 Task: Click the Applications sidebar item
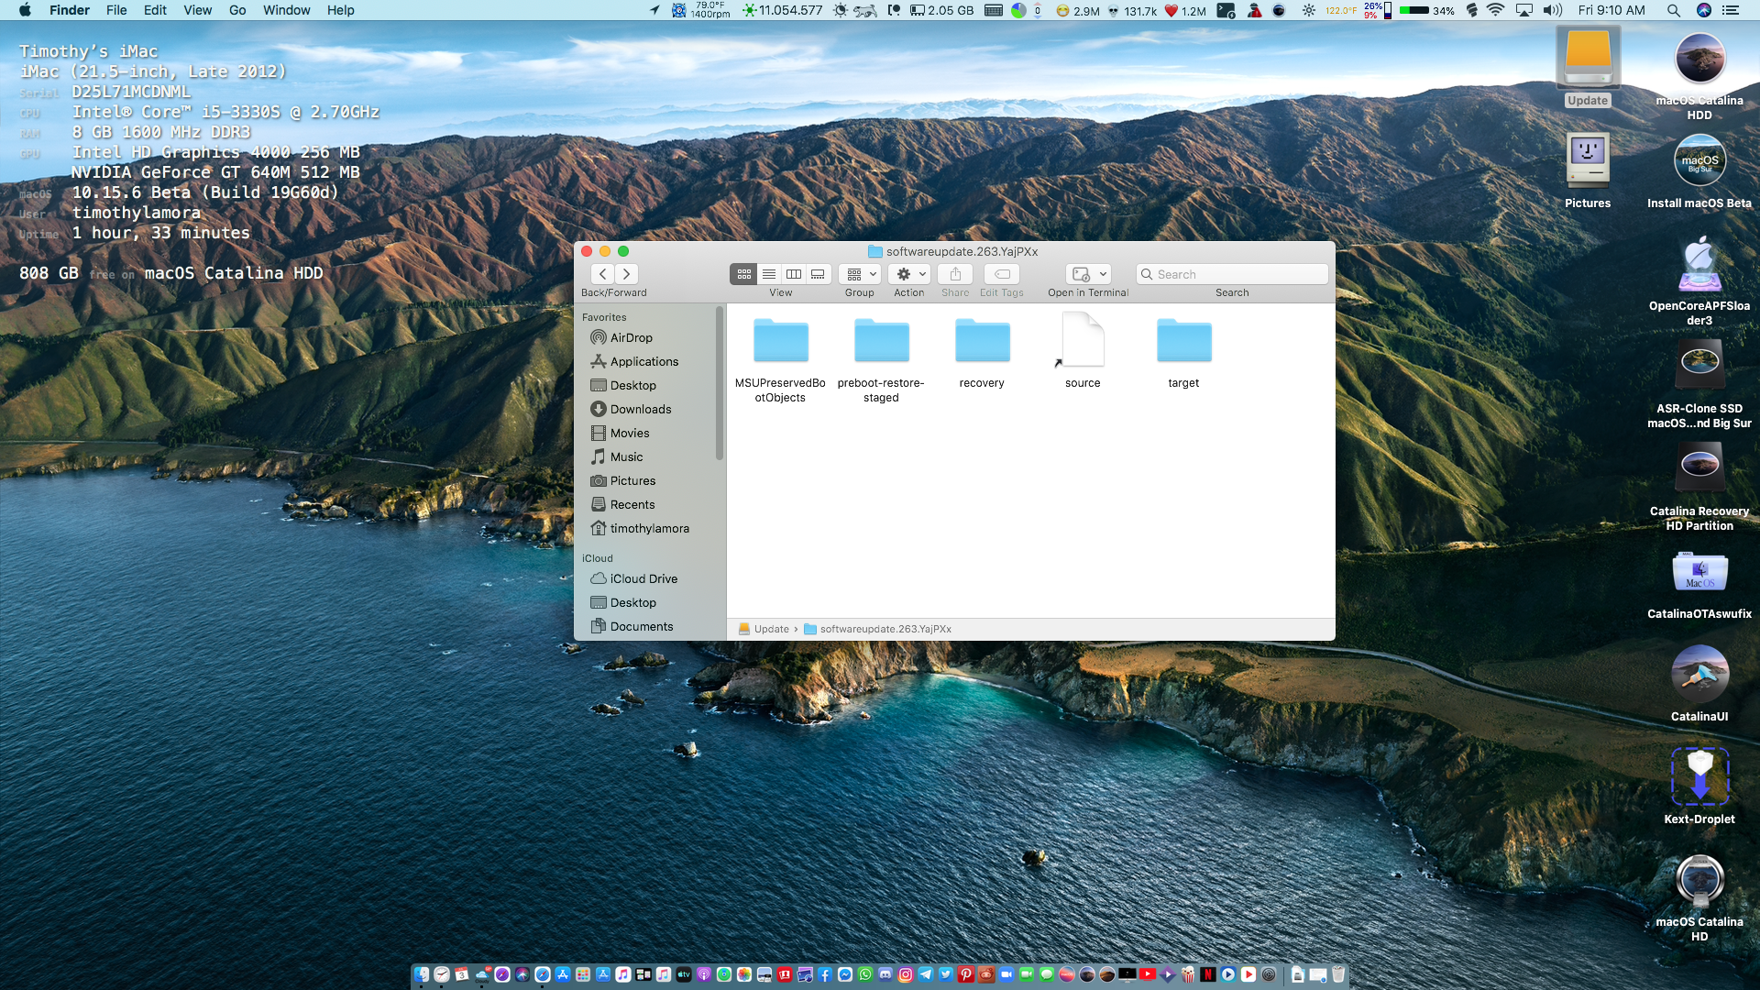click(x=643, y=362)
